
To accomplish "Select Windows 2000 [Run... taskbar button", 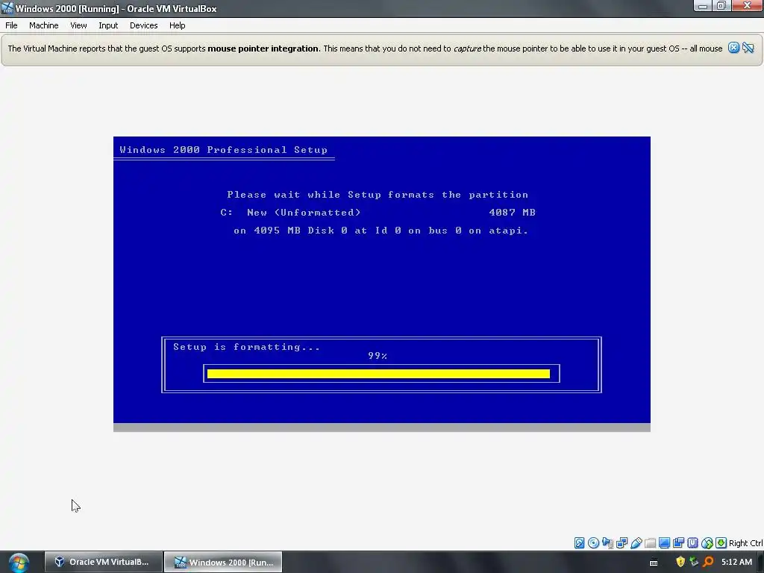I will tap(223, 562).
